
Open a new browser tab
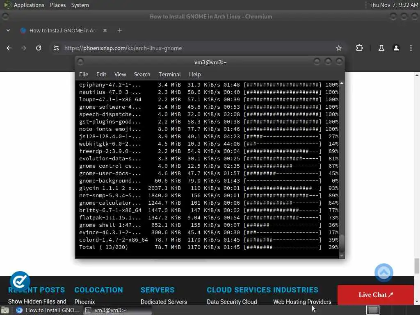[x=120, y=30]
